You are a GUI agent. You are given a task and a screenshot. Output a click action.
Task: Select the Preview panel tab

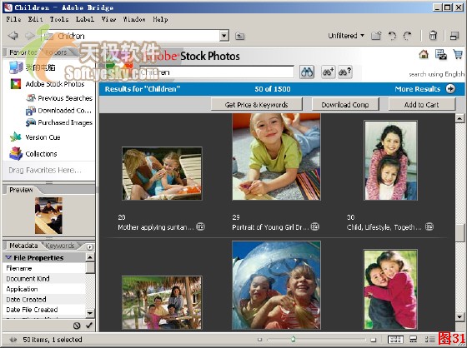21,190
